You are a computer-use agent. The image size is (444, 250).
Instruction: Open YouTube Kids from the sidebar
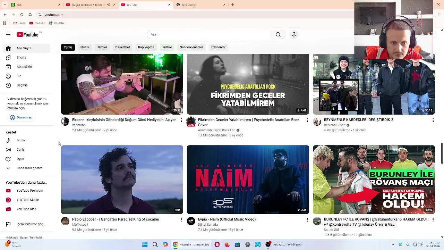(x=27, y=209)
